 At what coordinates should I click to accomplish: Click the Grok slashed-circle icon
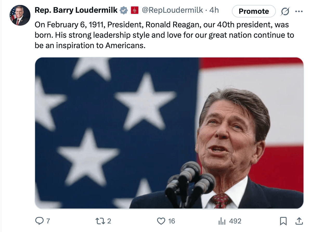[285, 11]
